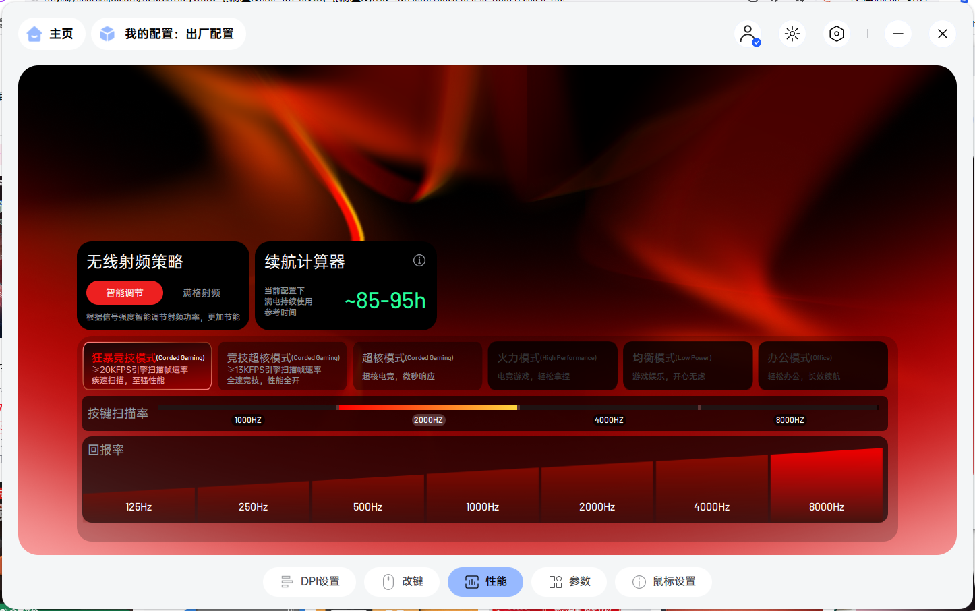Choose 125Hz report rate
This screenshot has height=611, width=975.
[x=139, y=504]
